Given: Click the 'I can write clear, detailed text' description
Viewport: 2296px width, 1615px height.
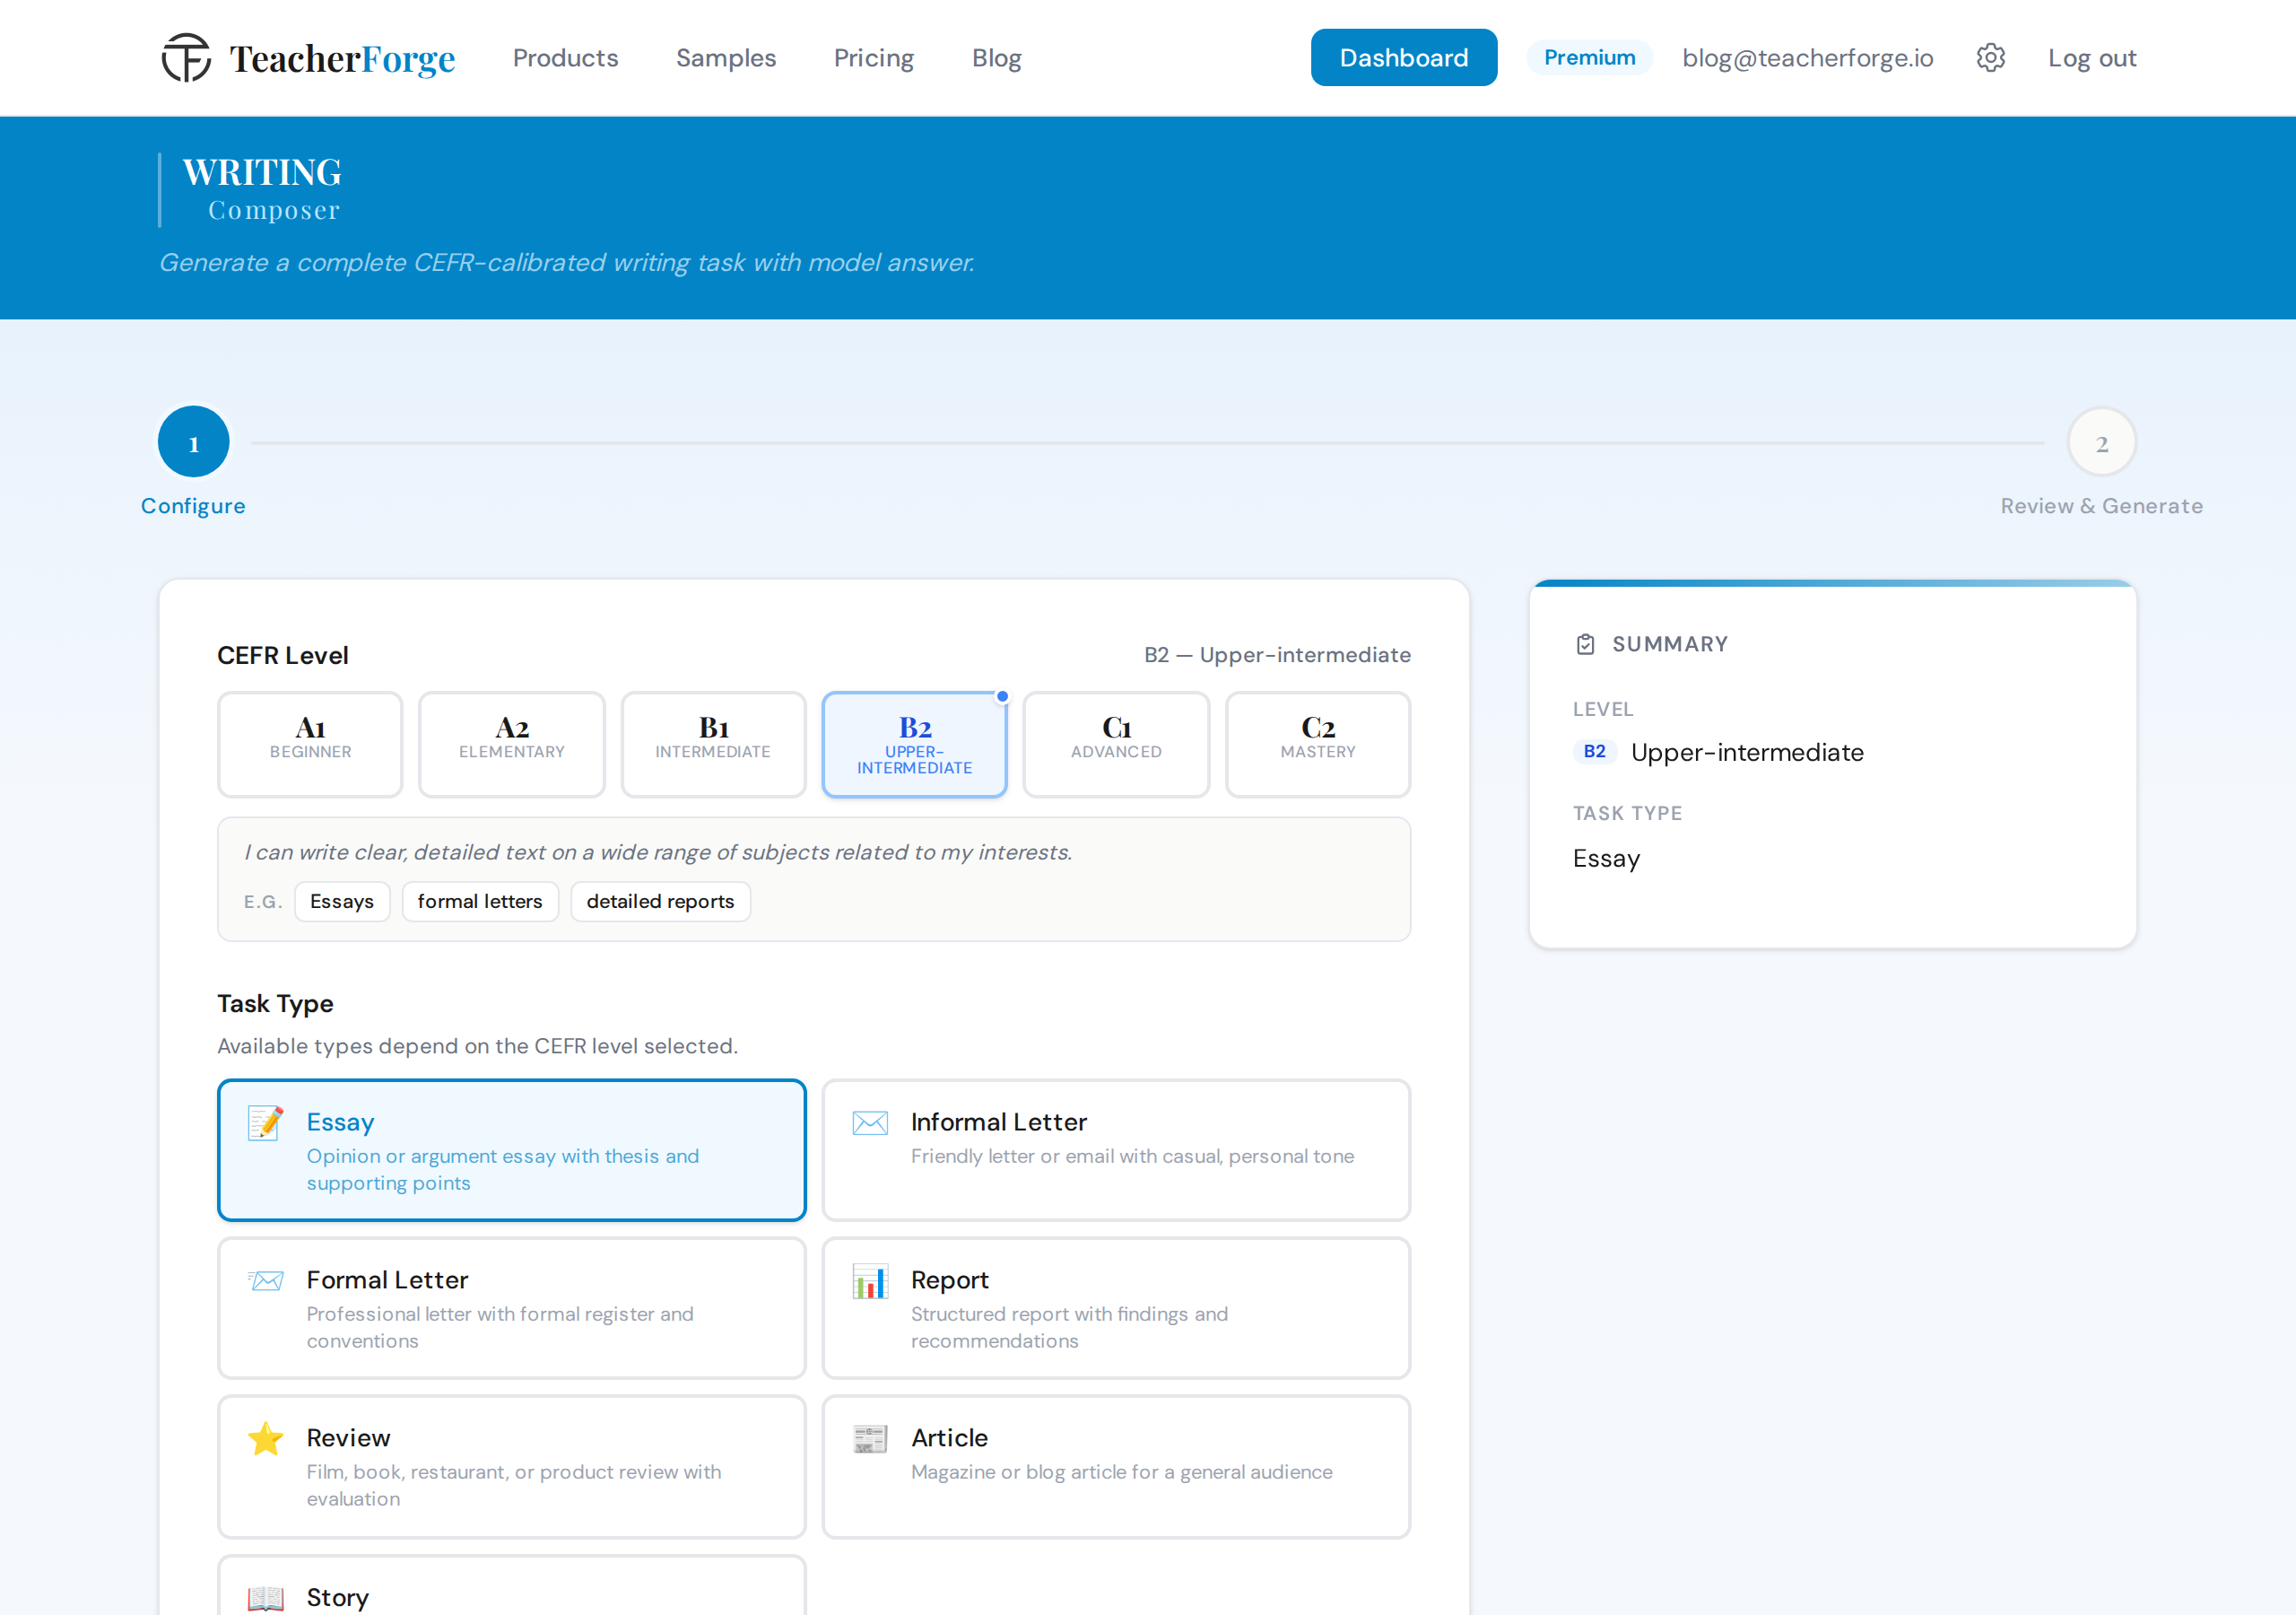Looking at the screenshot, I should [658, 852].
